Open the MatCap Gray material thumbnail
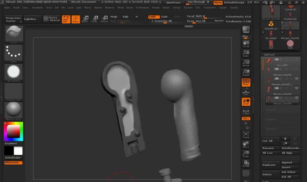 (13, 111)
